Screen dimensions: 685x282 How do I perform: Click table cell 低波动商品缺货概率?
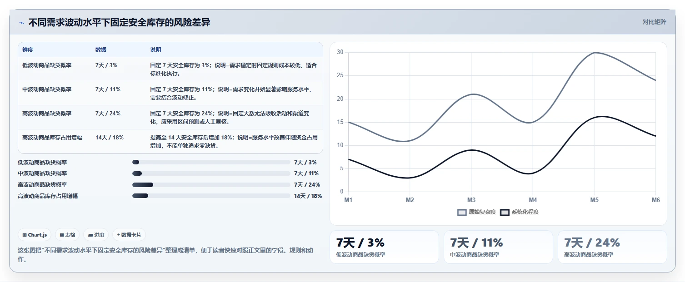[x=47, y=65]
